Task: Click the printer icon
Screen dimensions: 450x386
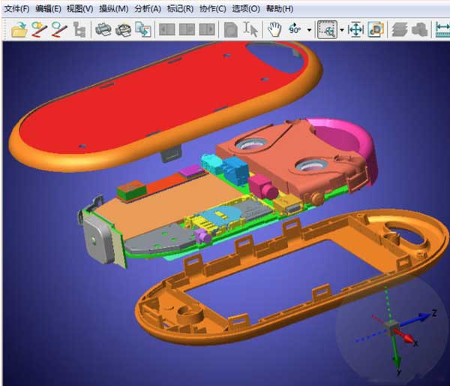Action: (x=103, y=29)
